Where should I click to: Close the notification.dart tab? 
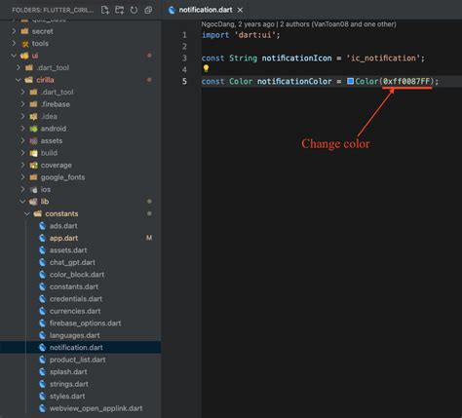coord(240,10)
